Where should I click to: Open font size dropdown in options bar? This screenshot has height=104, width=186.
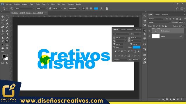61,8
